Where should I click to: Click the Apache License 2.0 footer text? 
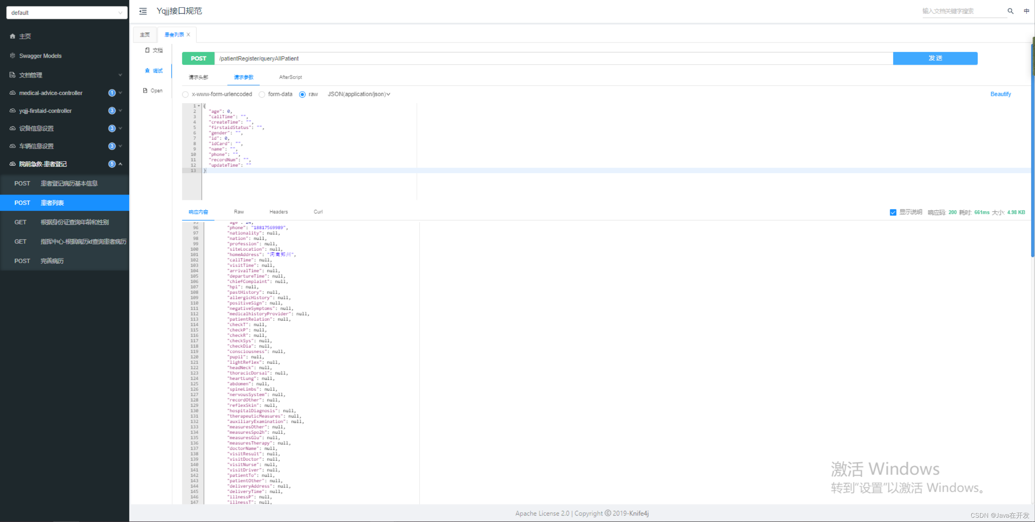[x=542, y=513]
